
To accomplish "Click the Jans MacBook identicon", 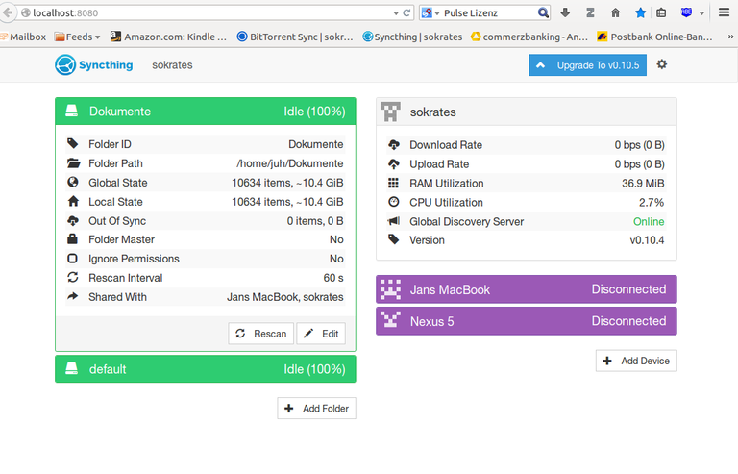I will pos(391,289).
